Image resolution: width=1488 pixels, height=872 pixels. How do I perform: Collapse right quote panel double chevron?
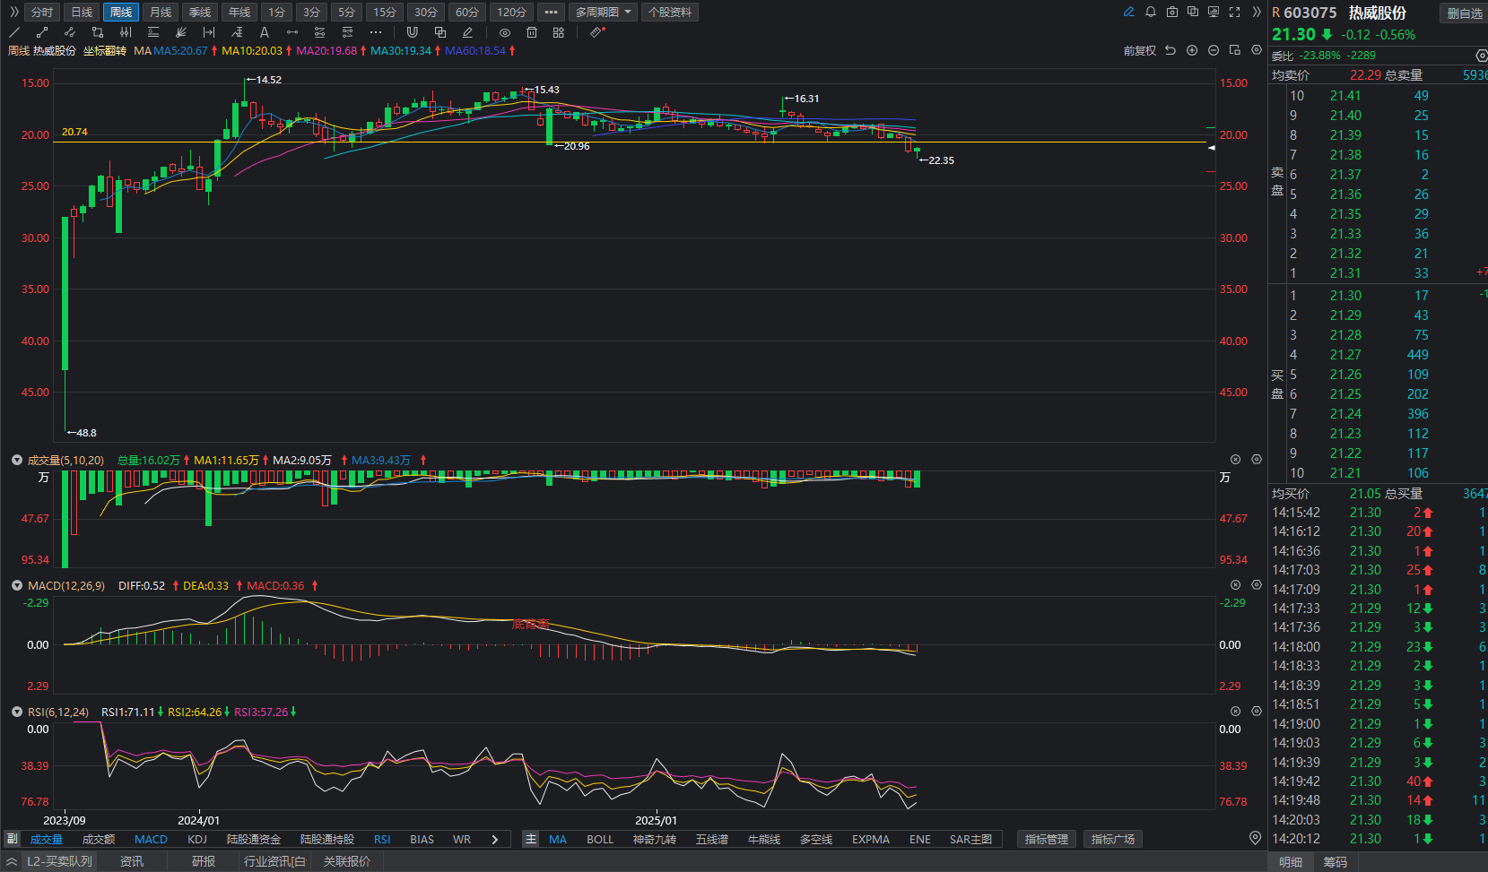coord(1257,12)
